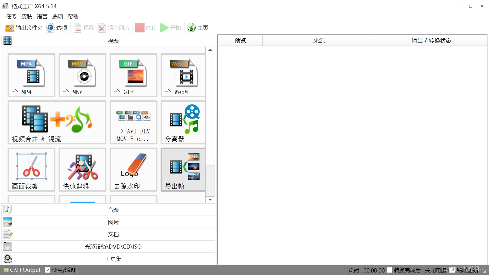
Task: Click the video film-strip category icon
Action: (8, 41)
